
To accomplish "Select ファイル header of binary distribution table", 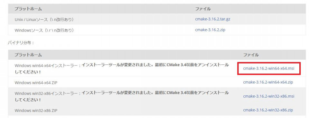I will [251, 55].
